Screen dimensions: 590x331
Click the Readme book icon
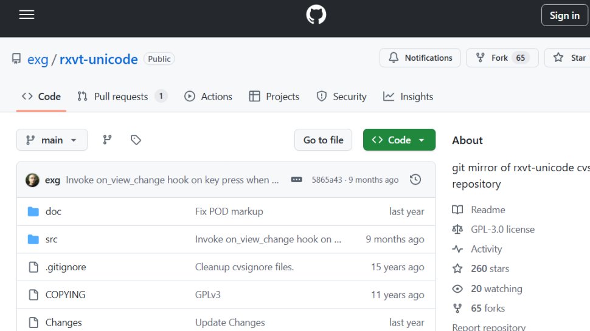[x=457, y=210]
